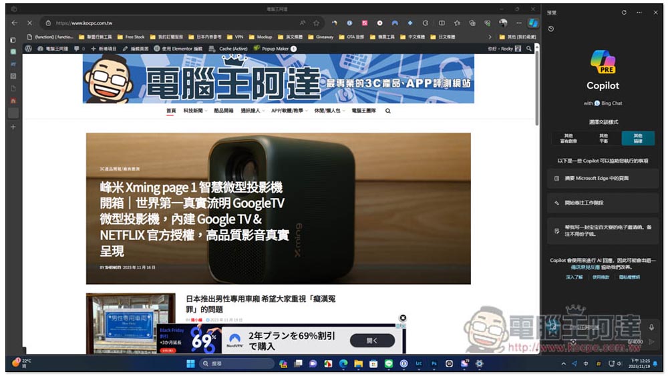Open the split screen icon in Edge toolbar
Screen dimensions: 668x376
click(x=442, y=23)
